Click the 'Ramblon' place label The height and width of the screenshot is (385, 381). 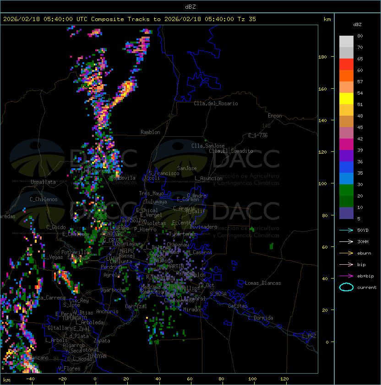(x=150, y=132)
